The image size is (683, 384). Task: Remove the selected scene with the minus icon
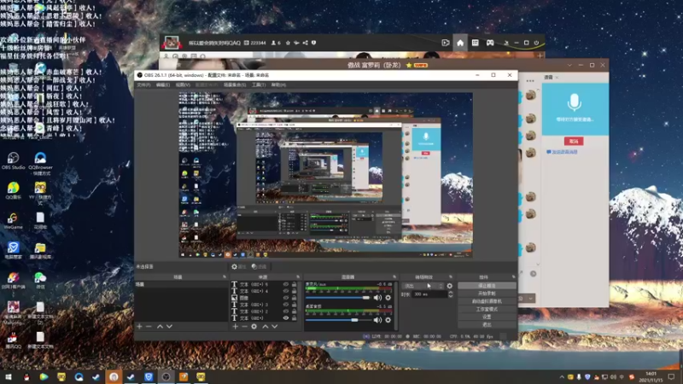[149, 326]
